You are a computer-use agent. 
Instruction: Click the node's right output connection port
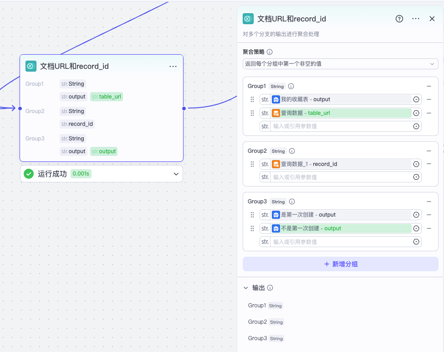tap(184, 108)
